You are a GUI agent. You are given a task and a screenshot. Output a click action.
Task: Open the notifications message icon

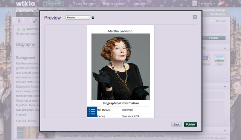pyautogui.click(x=221, y=3)
